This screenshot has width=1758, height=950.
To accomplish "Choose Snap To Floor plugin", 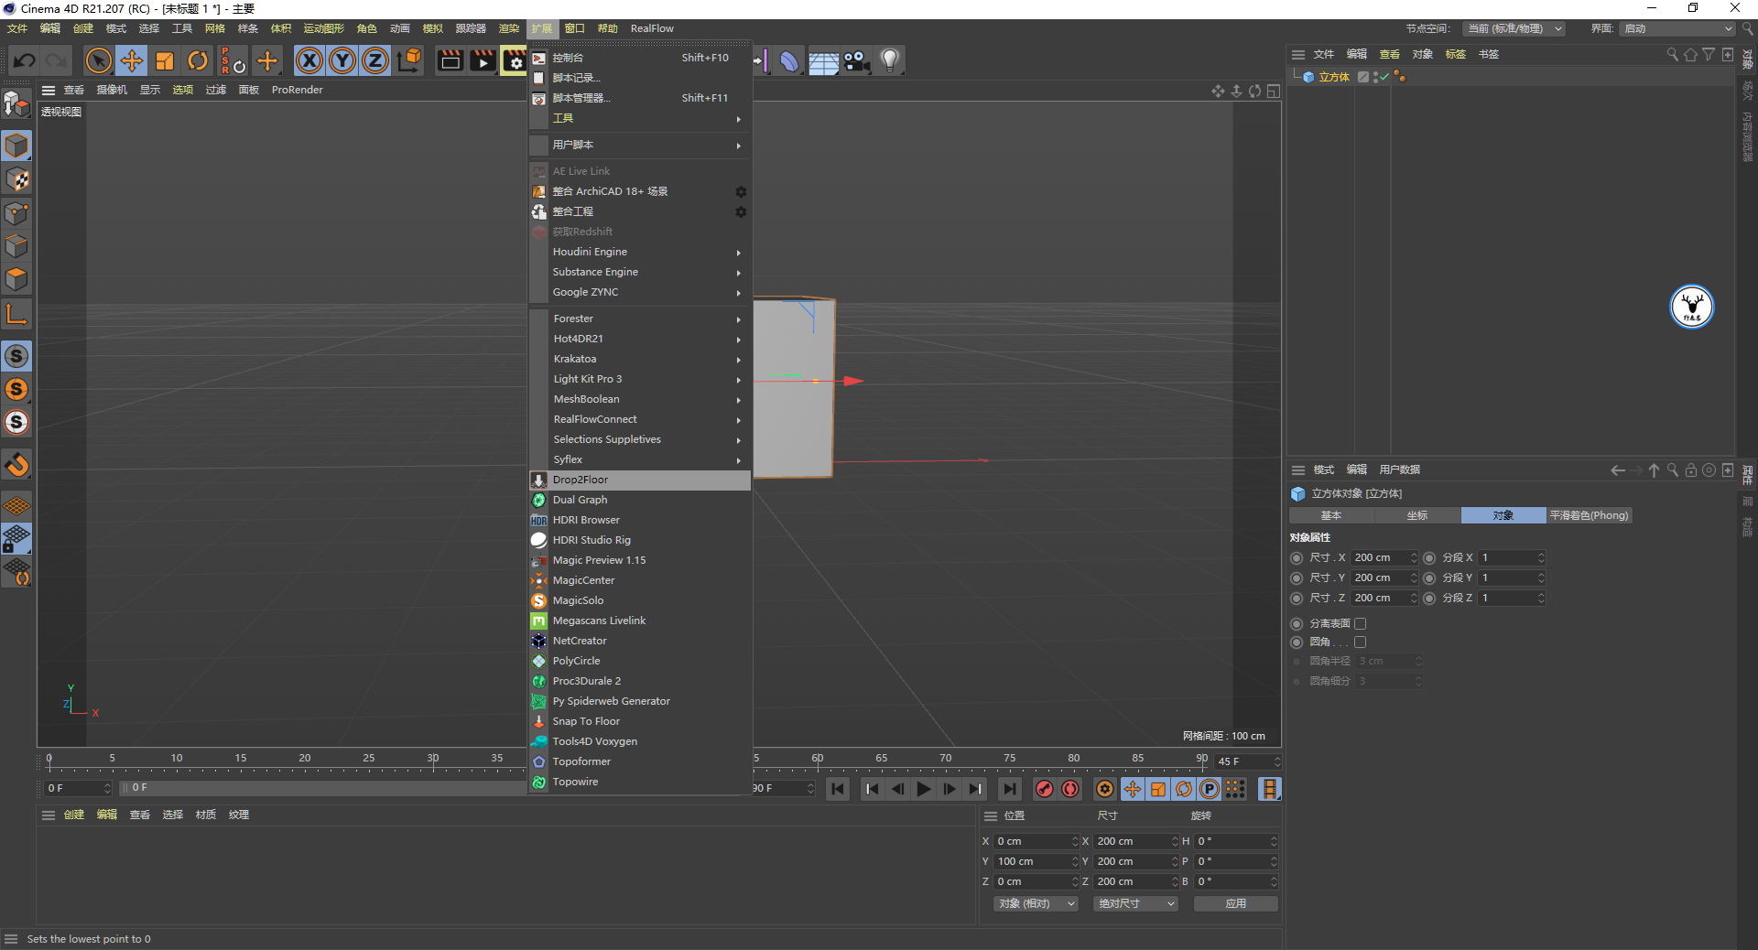I will [x=640, y=721].
